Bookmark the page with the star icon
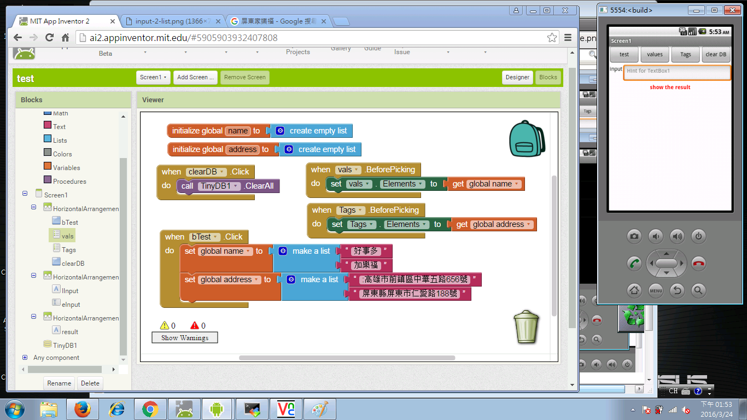The height and width of the screenshot is (420, 747). (552, 38)
